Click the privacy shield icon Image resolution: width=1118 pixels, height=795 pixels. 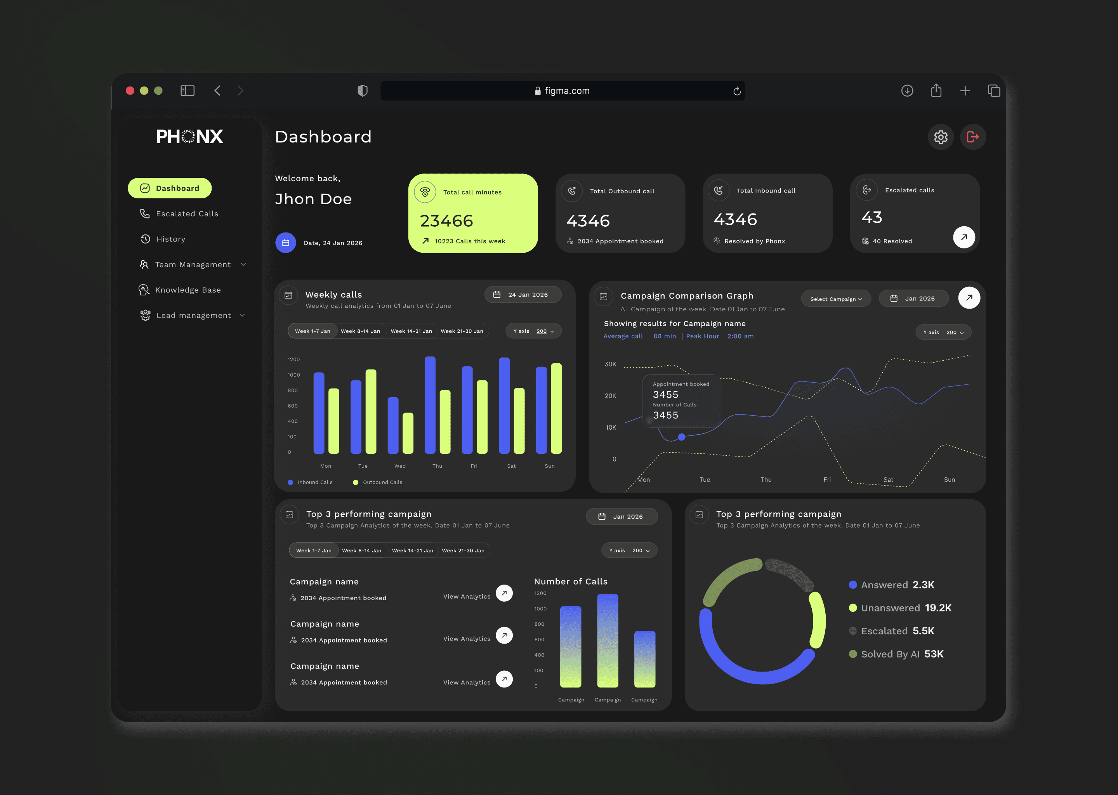(x=362, y=90)
